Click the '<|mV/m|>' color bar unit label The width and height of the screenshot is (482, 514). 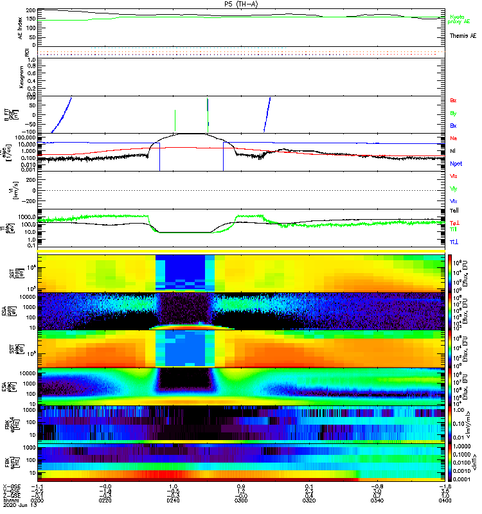469,425
